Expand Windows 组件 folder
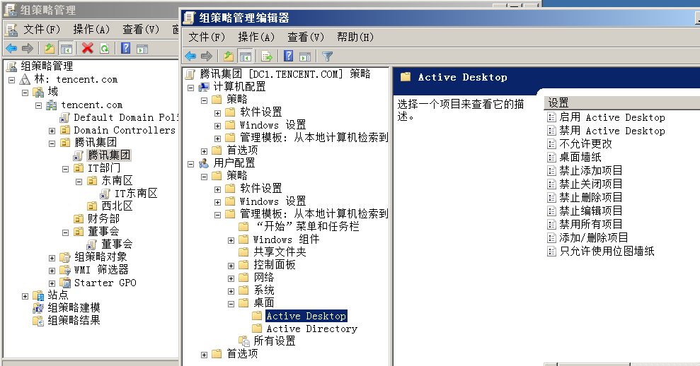Viewport: 700px width, 366px height. pos(231,240)
